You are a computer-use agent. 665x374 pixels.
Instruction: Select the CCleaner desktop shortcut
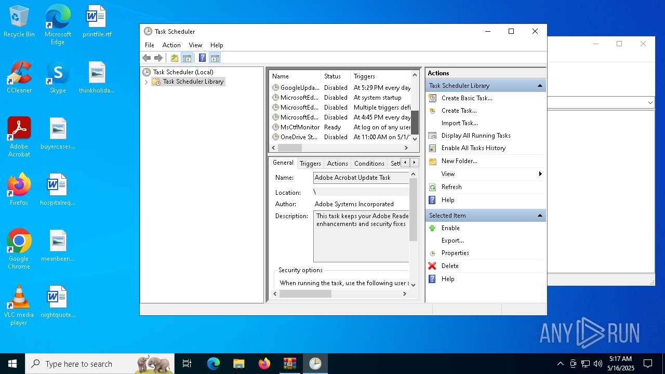click(x=19, y=77)
